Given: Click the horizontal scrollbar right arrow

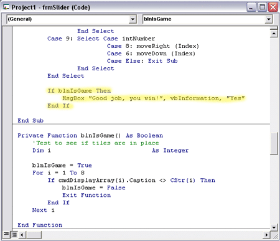Looking at the screenshot, I should click(x=266, y=235).
